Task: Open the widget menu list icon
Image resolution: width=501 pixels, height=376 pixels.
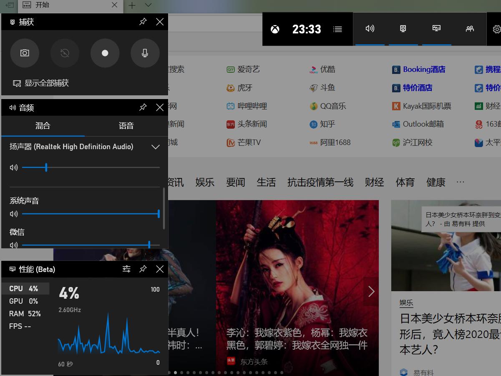Action: [x=337, y=29]
